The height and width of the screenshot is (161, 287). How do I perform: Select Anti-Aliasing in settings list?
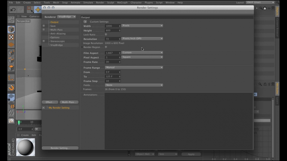(x=58, y=34)
